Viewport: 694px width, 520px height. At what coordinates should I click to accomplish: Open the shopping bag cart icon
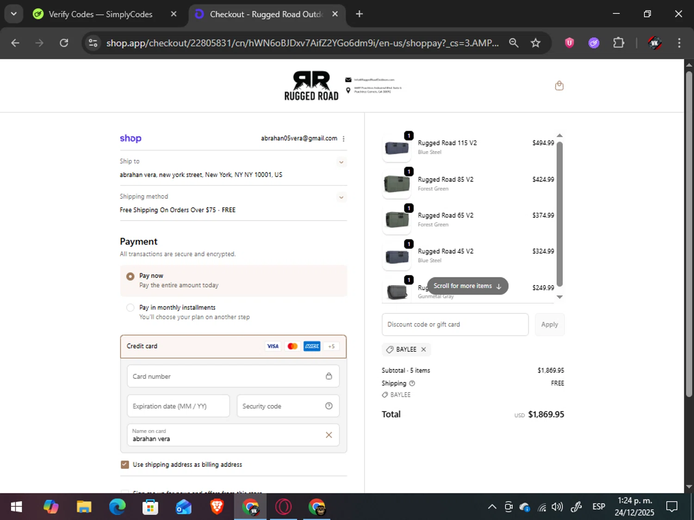[559, 86]
